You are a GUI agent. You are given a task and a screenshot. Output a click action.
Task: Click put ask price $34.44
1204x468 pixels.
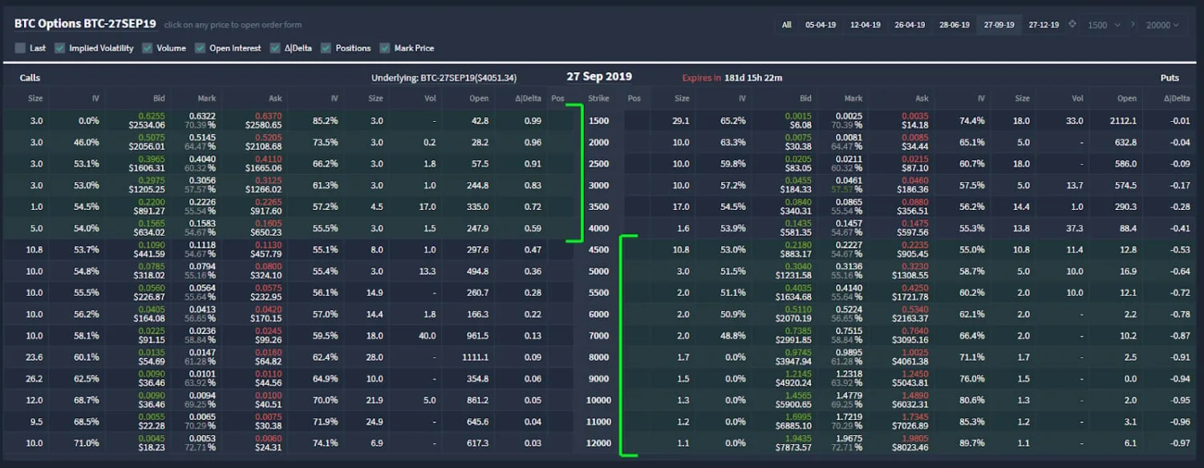(914, 147)
